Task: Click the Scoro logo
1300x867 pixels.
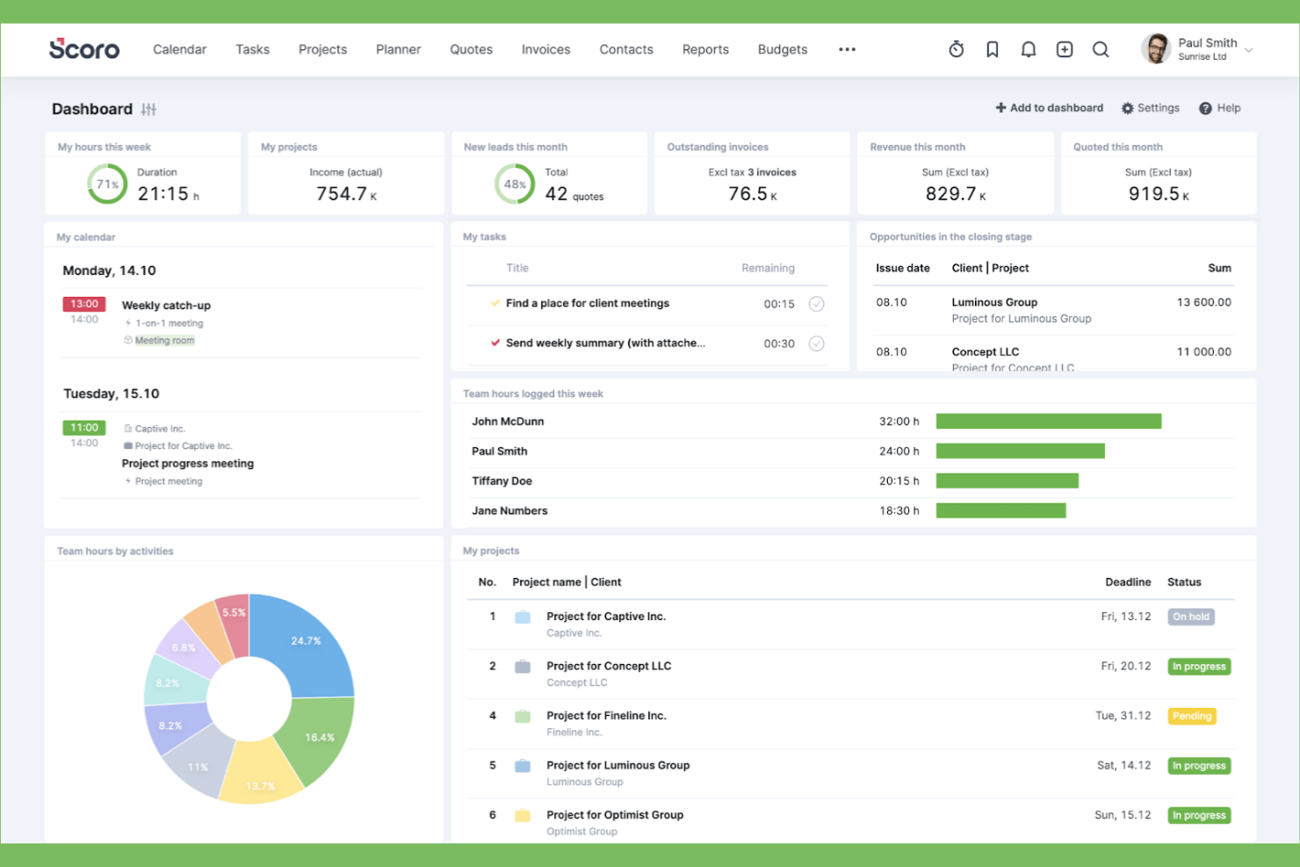Action: (x=84, y=49)
